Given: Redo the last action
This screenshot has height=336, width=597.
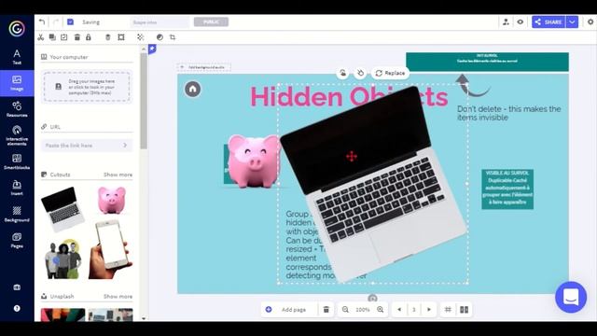Looking at the screenshot, I should tap(56, 22).
